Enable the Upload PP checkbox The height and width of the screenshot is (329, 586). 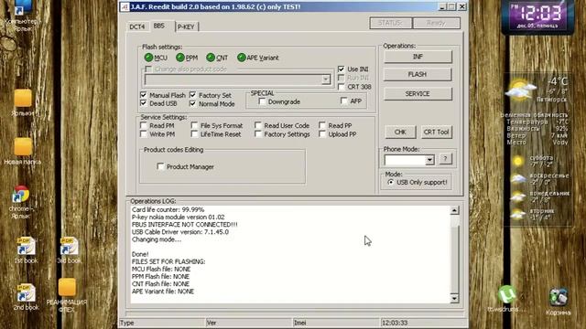(322, 133)
